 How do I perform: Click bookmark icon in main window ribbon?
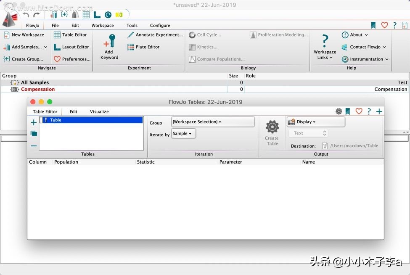(373, 25)
